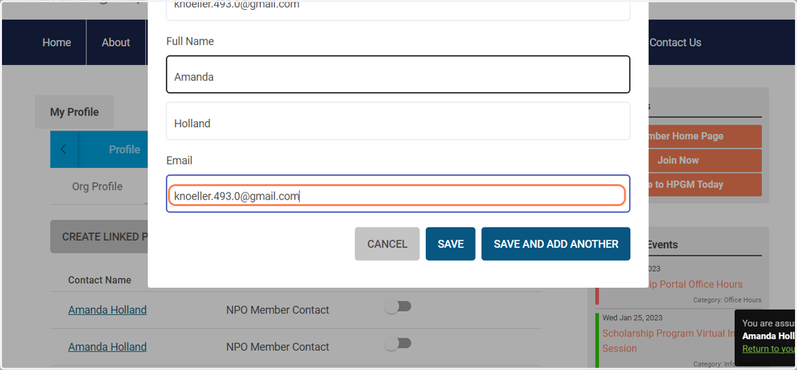Click the Email field under Email label
Viewport: 797px width, 370px height.
[x=398, y=194]
